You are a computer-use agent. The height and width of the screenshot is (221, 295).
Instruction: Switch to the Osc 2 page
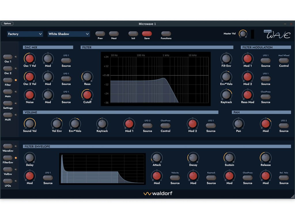pyautogui.click(x=8, y=68)
